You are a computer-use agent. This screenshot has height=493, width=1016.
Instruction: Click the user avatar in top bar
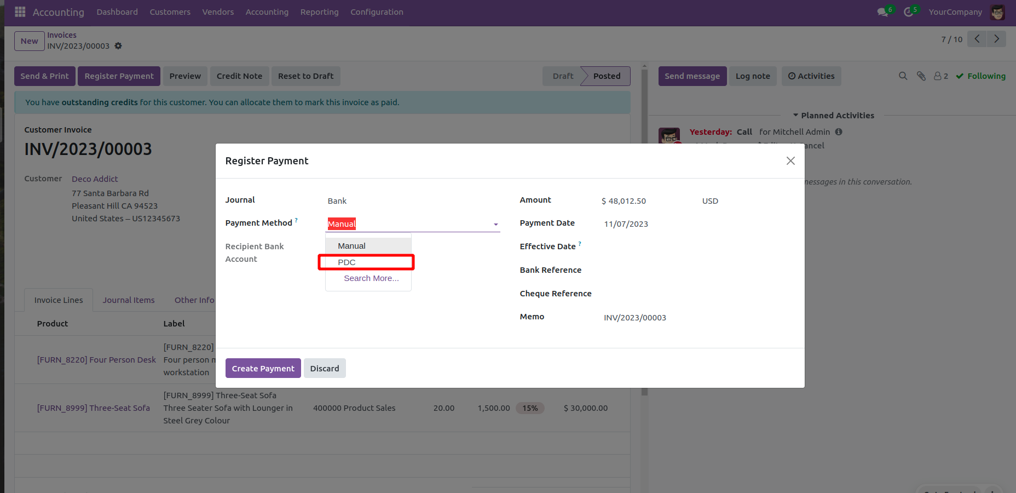point(997,12)
